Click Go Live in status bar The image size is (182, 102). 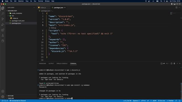pyautogui.click(x=162, y=101)
